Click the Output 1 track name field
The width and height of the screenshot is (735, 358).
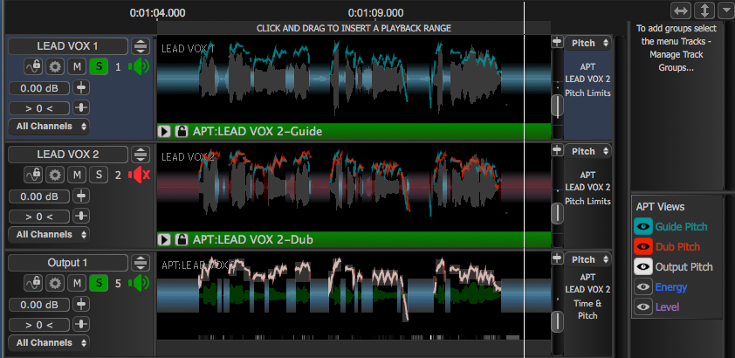tap(68, 263)
